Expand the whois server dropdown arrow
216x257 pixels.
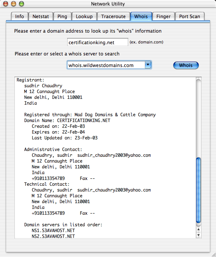pos(148,65)
